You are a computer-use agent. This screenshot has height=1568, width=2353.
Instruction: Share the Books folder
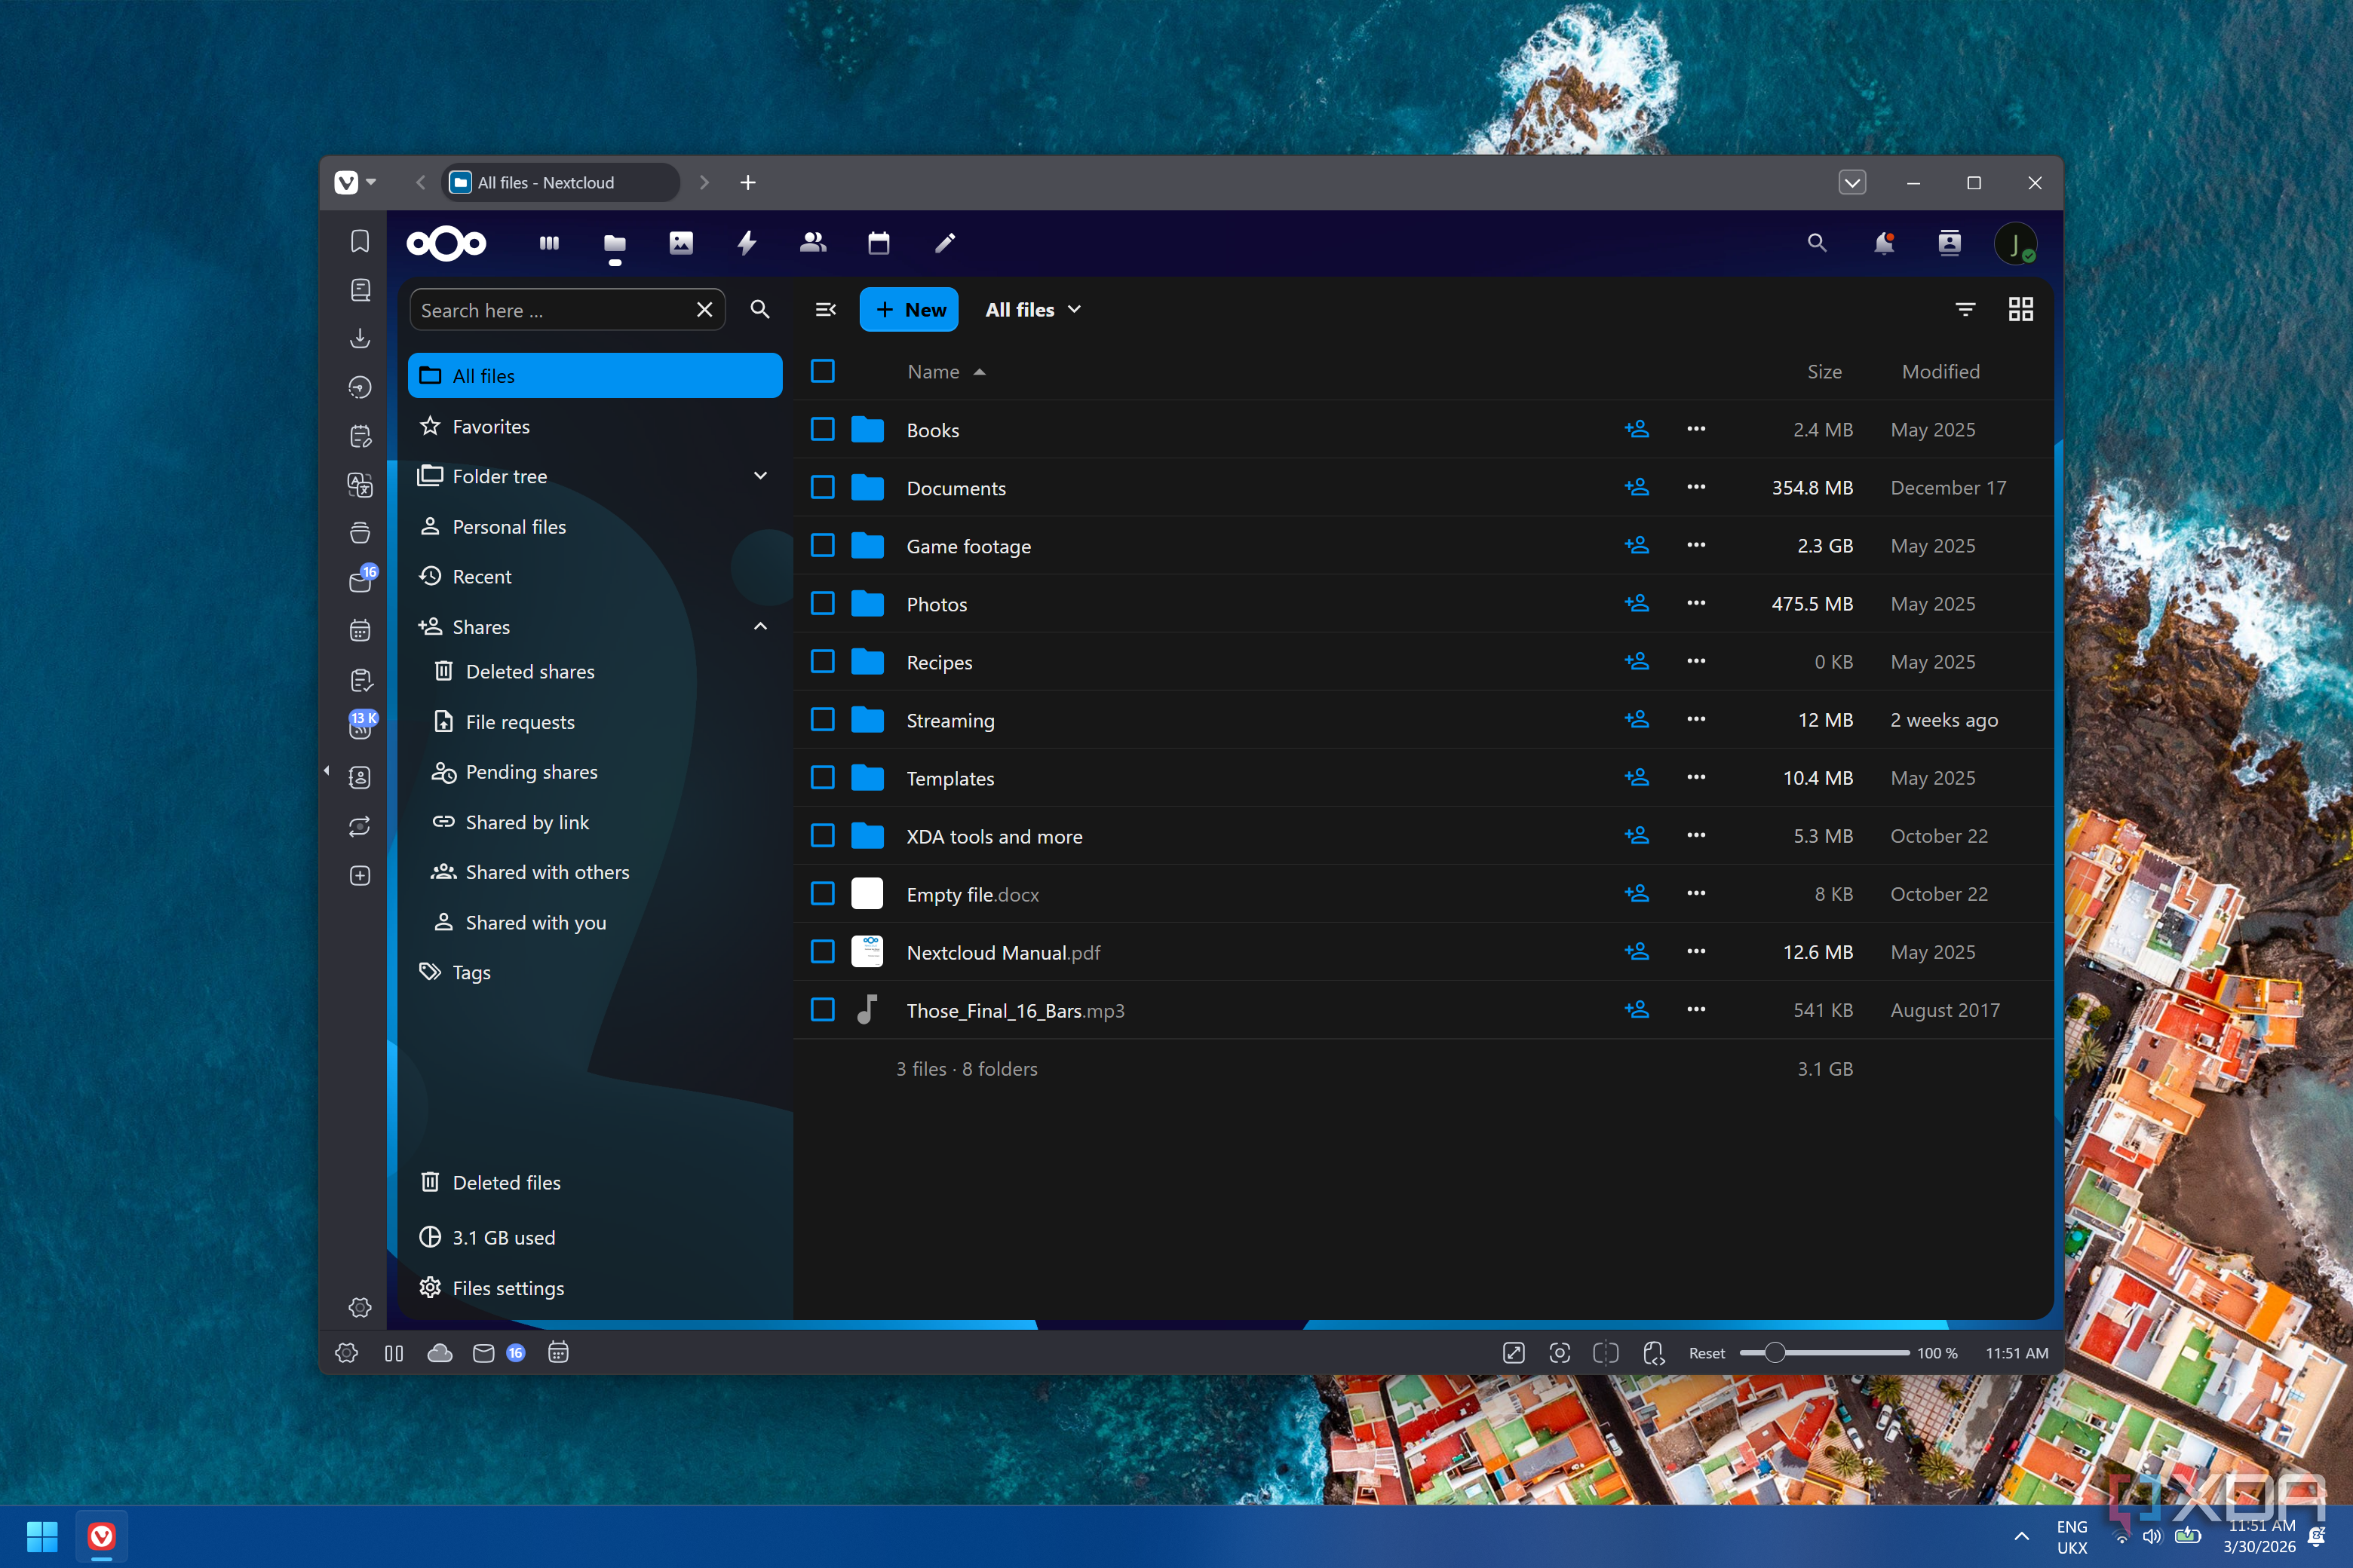click(1637, 429)
